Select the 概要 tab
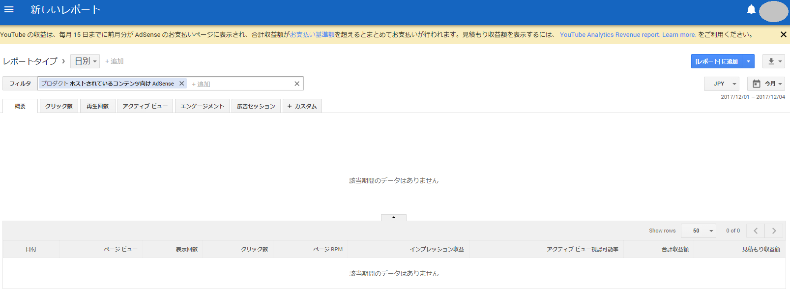 point(20,106)
